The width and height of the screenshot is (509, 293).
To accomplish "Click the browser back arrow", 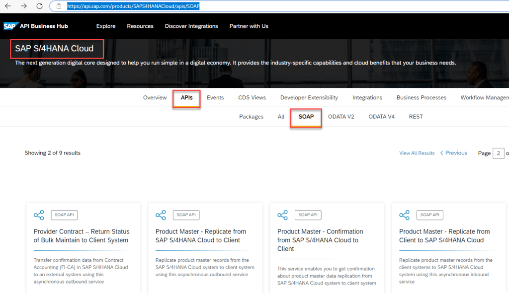I will click(8, 6).
